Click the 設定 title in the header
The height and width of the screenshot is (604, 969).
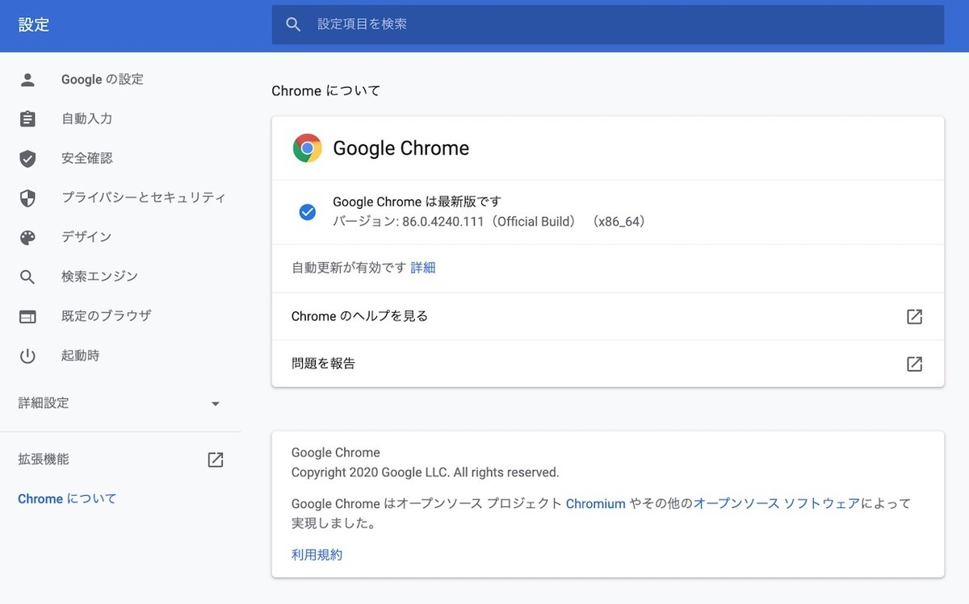pos(34,25)
